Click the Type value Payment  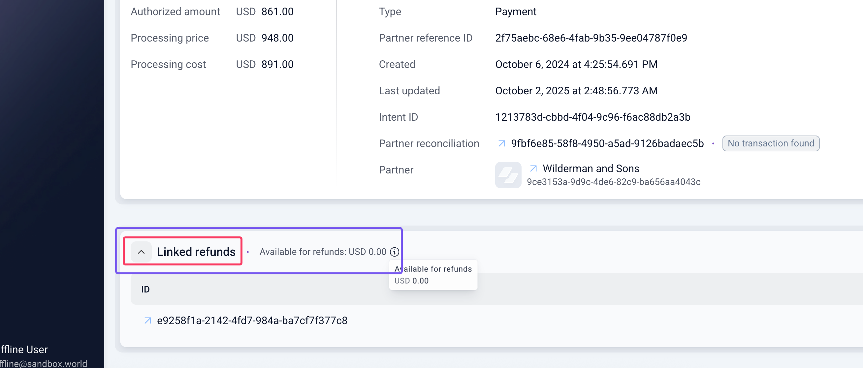coord(516,12)
